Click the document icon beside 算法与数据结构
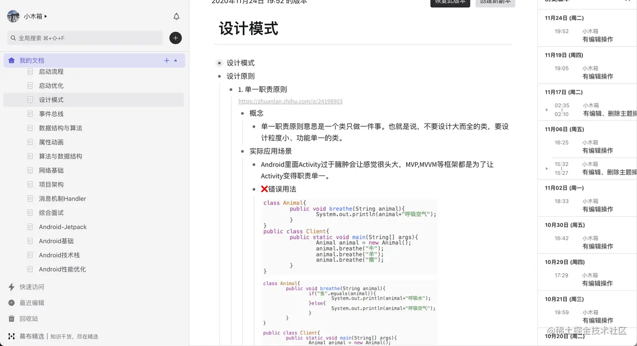 point(30,156)
